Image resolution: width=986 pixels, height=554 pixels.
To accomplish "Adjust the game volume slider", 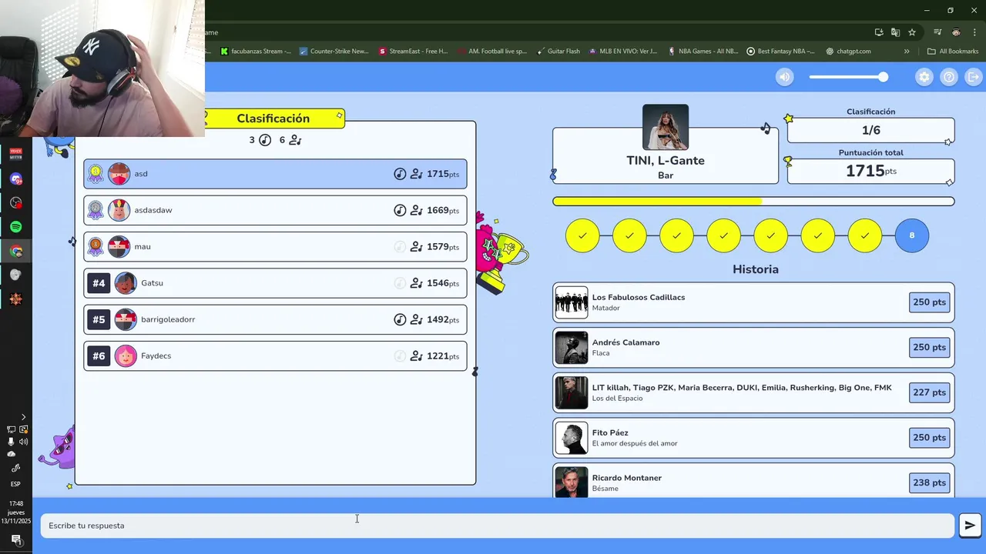I will (848, 77).
